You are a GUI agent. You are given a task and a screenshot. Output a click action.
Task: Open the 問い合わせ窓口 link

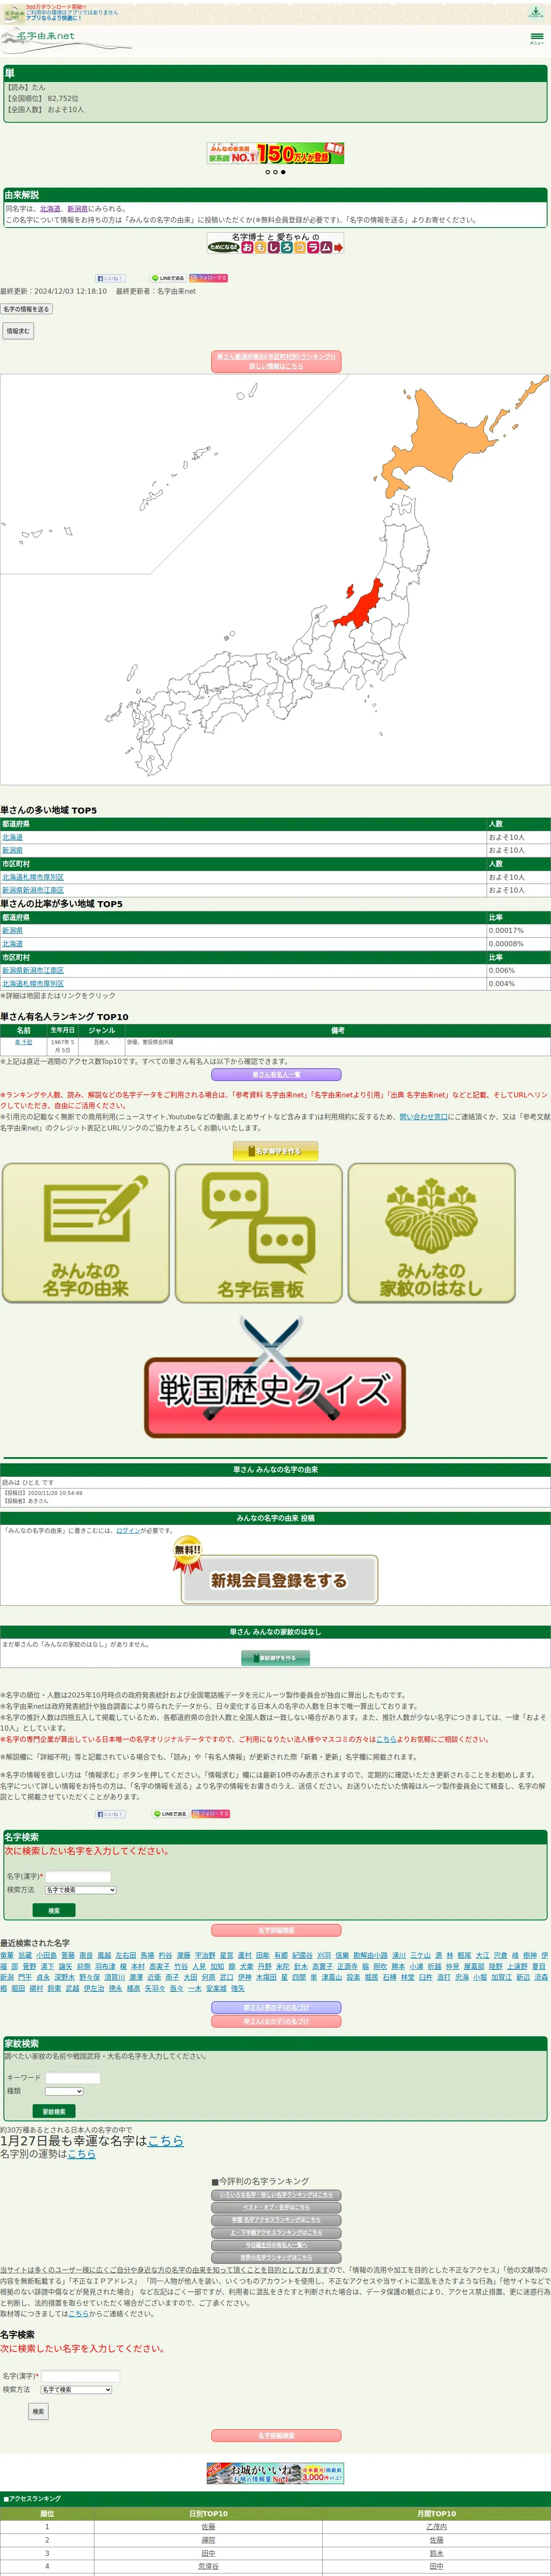424,1117
